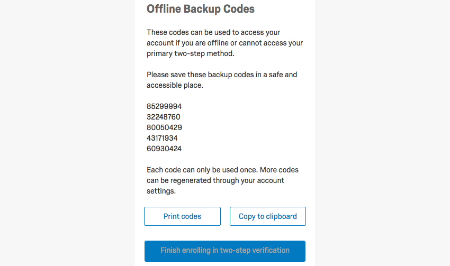The width and height of the screenshot is (450, 266).
Task: Select backup code 60930424
Action: click(x=164, y=149)
